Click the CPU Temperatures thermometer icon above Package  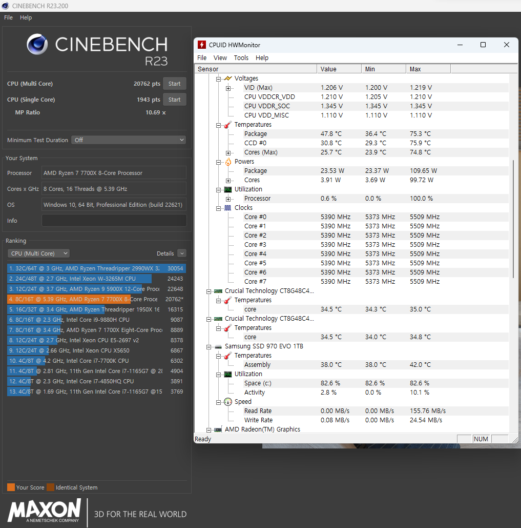228,125
